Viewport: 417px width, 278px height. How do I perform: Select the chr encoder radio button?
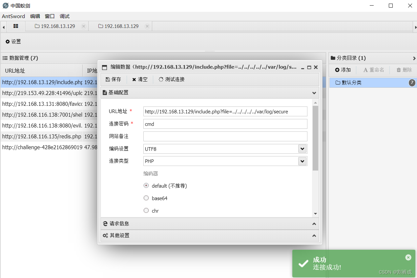[146, 210]
